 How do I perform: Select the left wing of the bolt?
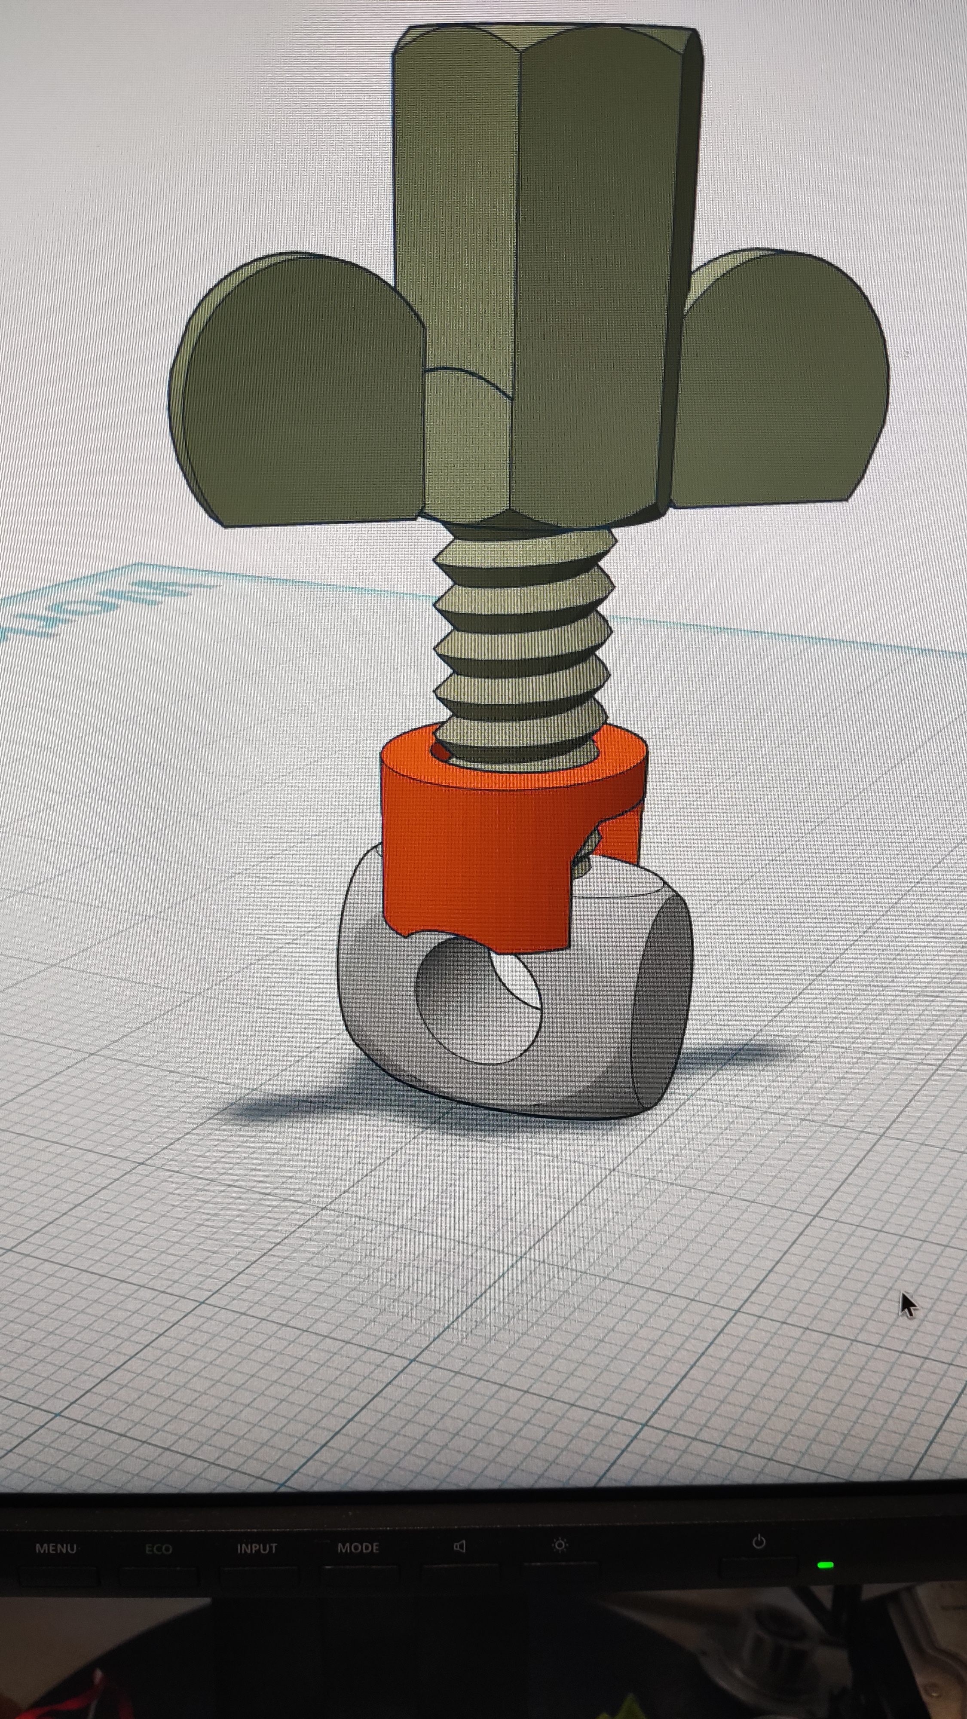(297, 390)
